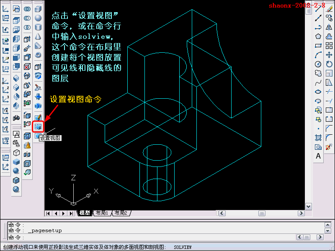Select the Fillet modify tool

click(329, 138)
